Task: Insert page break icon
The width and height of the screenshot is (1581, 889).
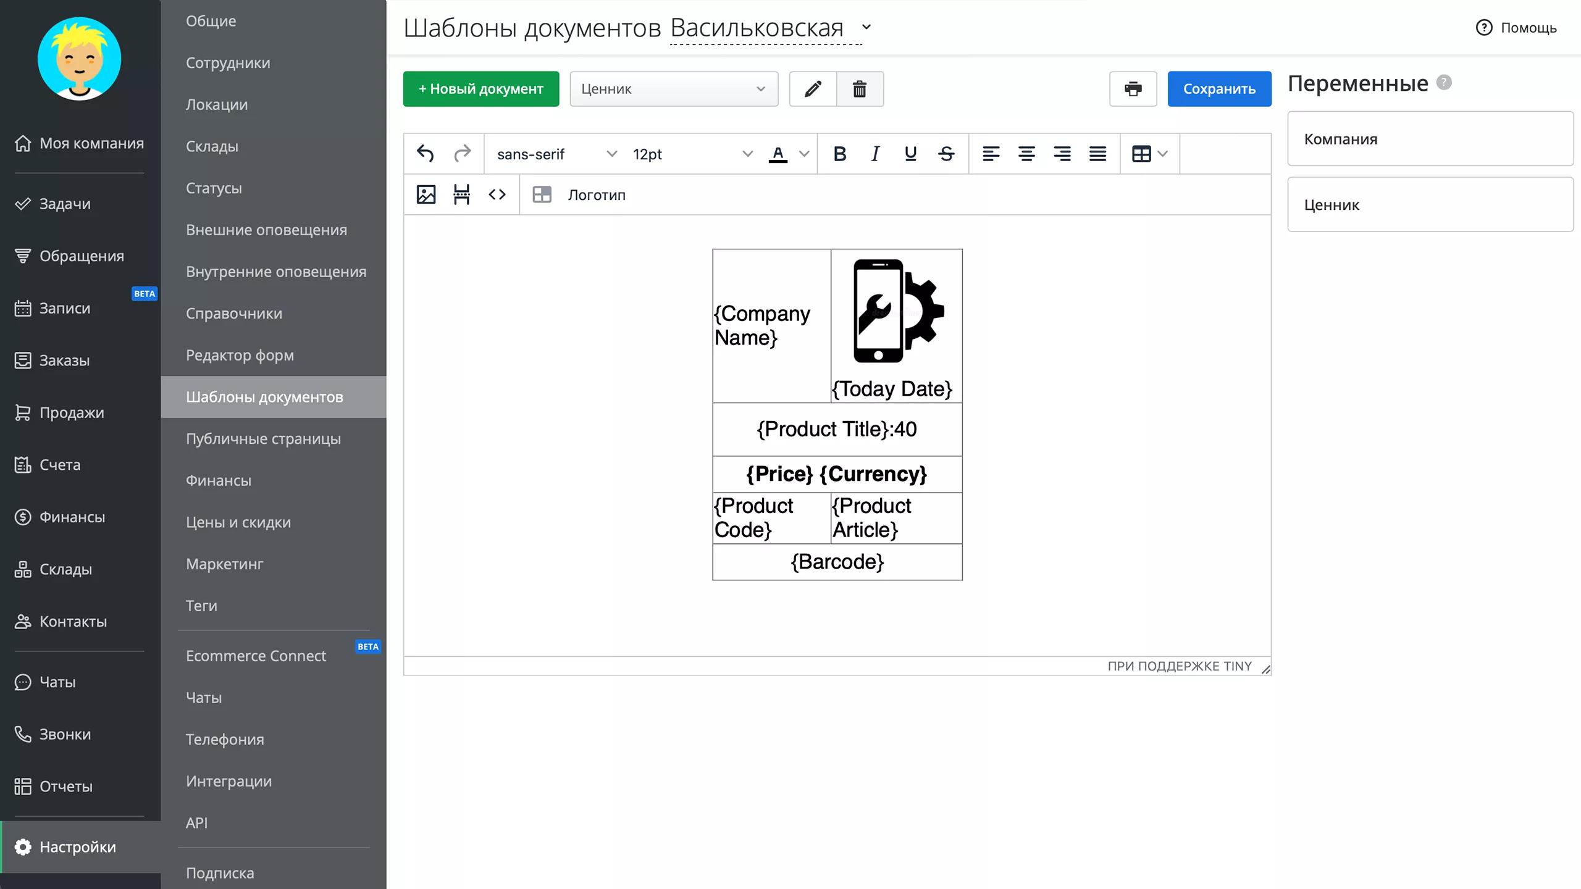Action: click(461, 194)
